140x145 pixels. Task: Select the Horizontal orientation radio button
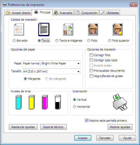coord(75,107)
